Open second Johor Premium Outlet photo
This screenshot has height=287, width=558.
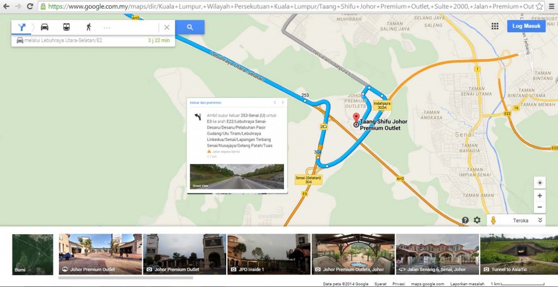point(184,254)
